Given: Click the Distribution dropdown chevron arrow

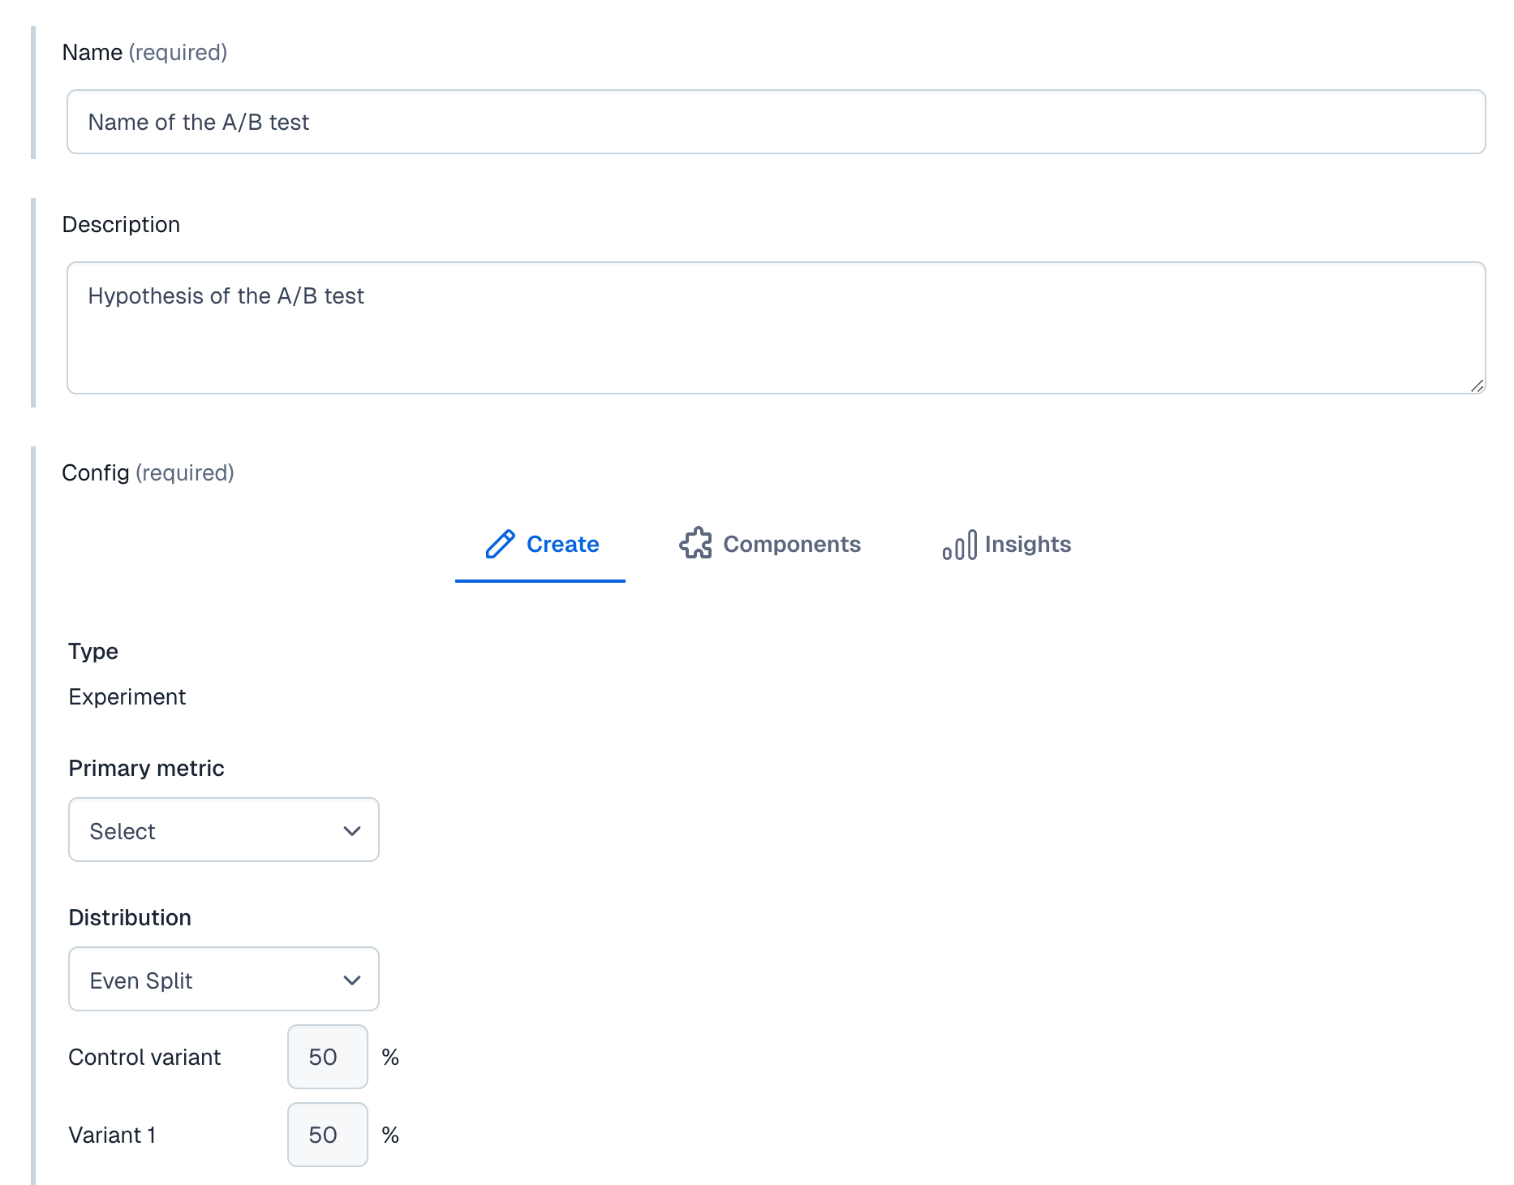Looking at the screenshot, I should pyautogui.click(x=351, y=980).
